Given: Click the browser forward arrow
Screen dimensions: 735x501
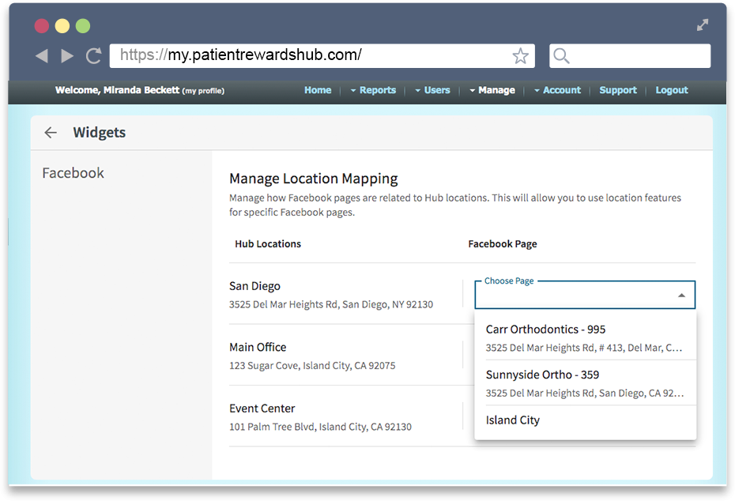Looking at the screenshot, I should point(67,56).
